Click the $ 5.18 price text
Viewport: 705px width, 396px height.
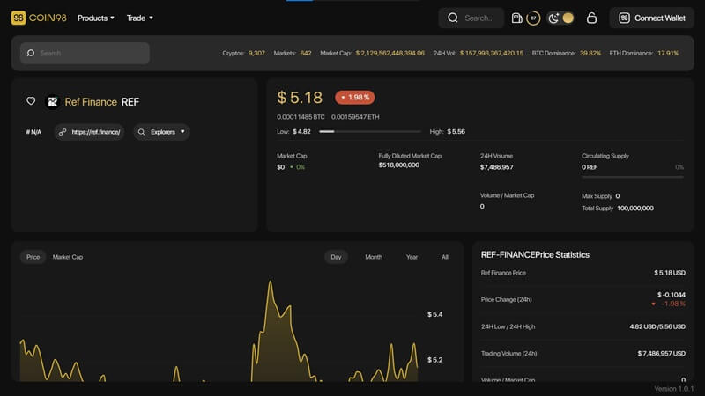click(300, 98)
